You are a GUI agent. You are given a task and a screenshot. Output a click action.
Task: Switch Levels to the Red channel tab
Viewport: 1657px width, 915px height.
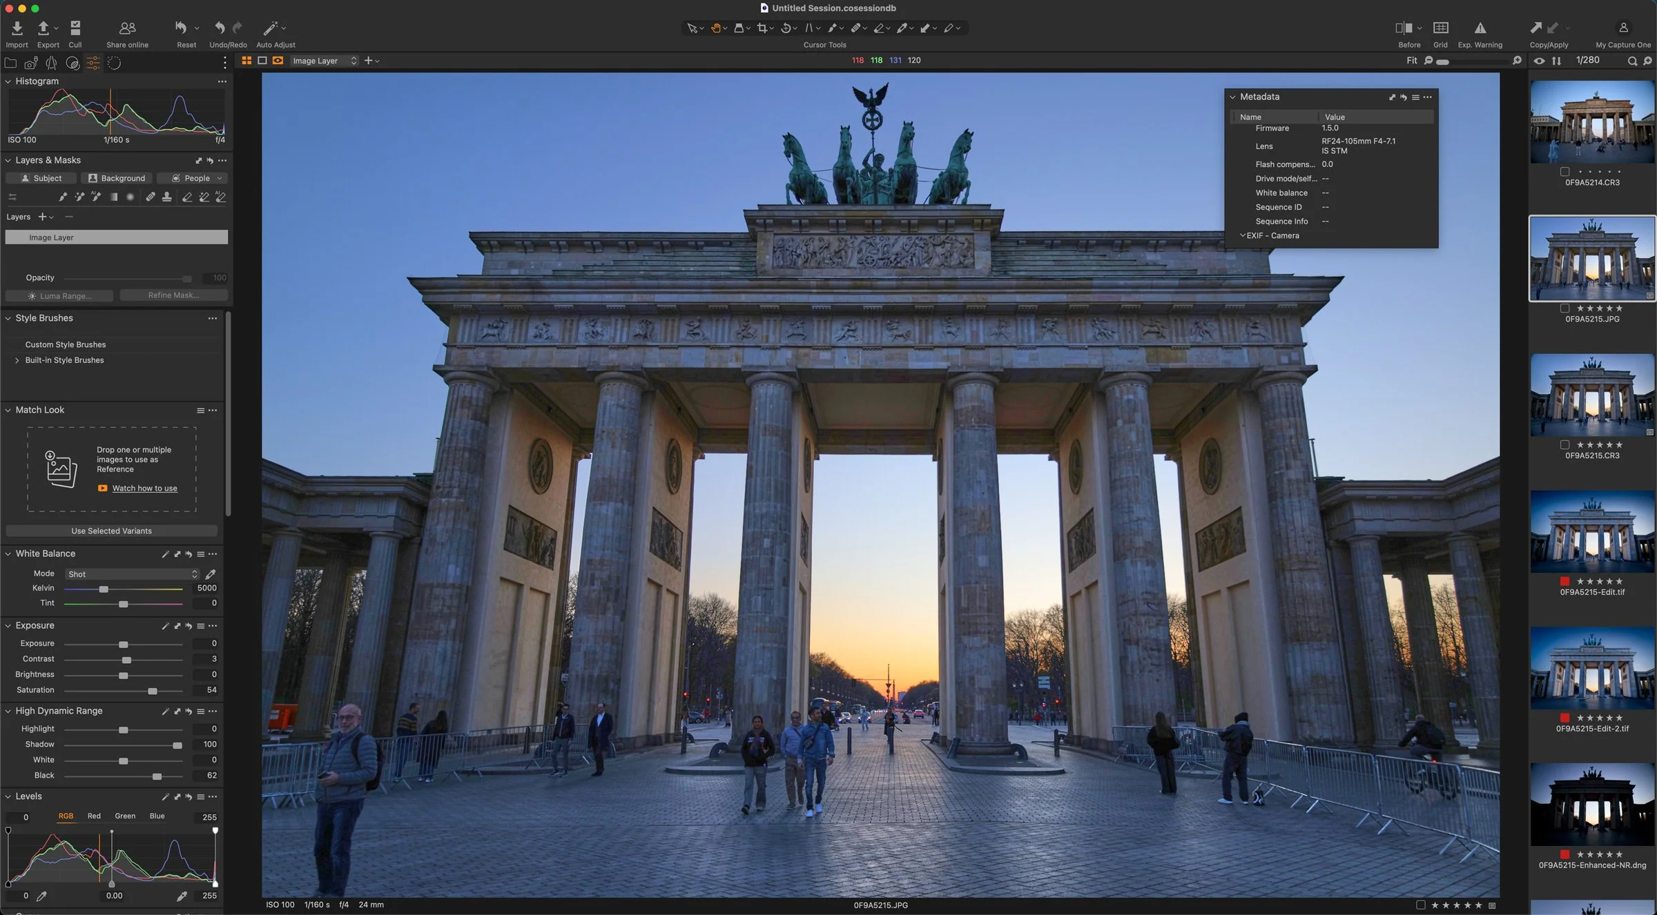click(x=94, y=816)
